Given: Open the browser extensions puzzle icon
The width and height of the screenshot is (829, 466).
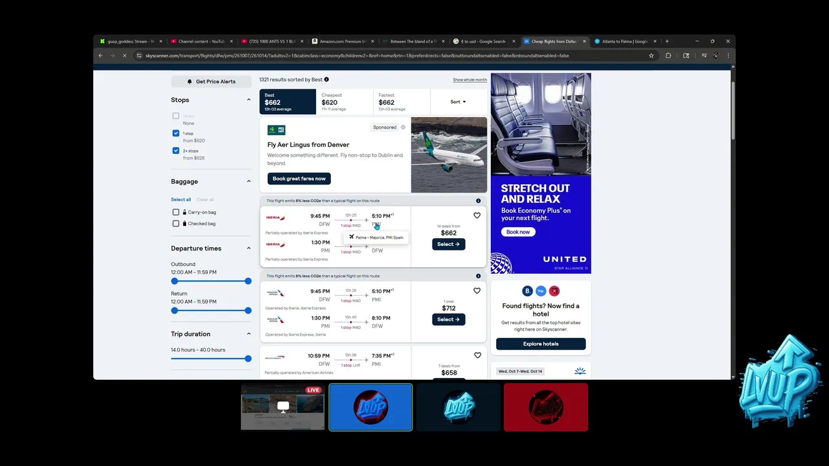Looking at the screenshot, I should [668, 56].
